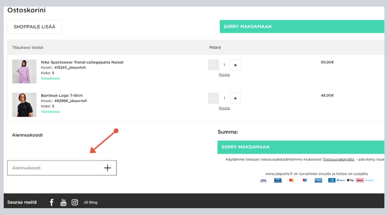388x215 pixels.
Task: Remove Banlieue T-Shirt via Poista link
Action: pyautogui.click(x=224, y=108)
